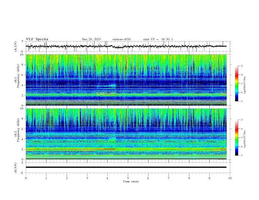Click time axis tick label "2"

point(67,178)
